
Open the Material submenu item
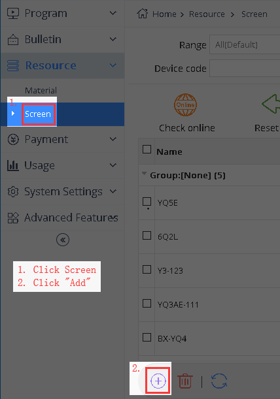pos(41,90)
